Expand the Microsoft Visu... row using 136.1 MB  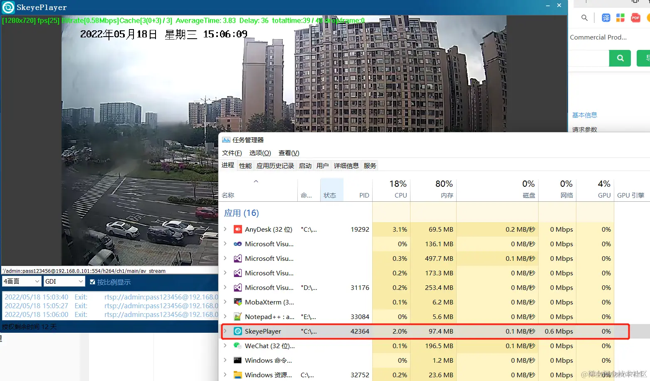click(x=225, y=244)
